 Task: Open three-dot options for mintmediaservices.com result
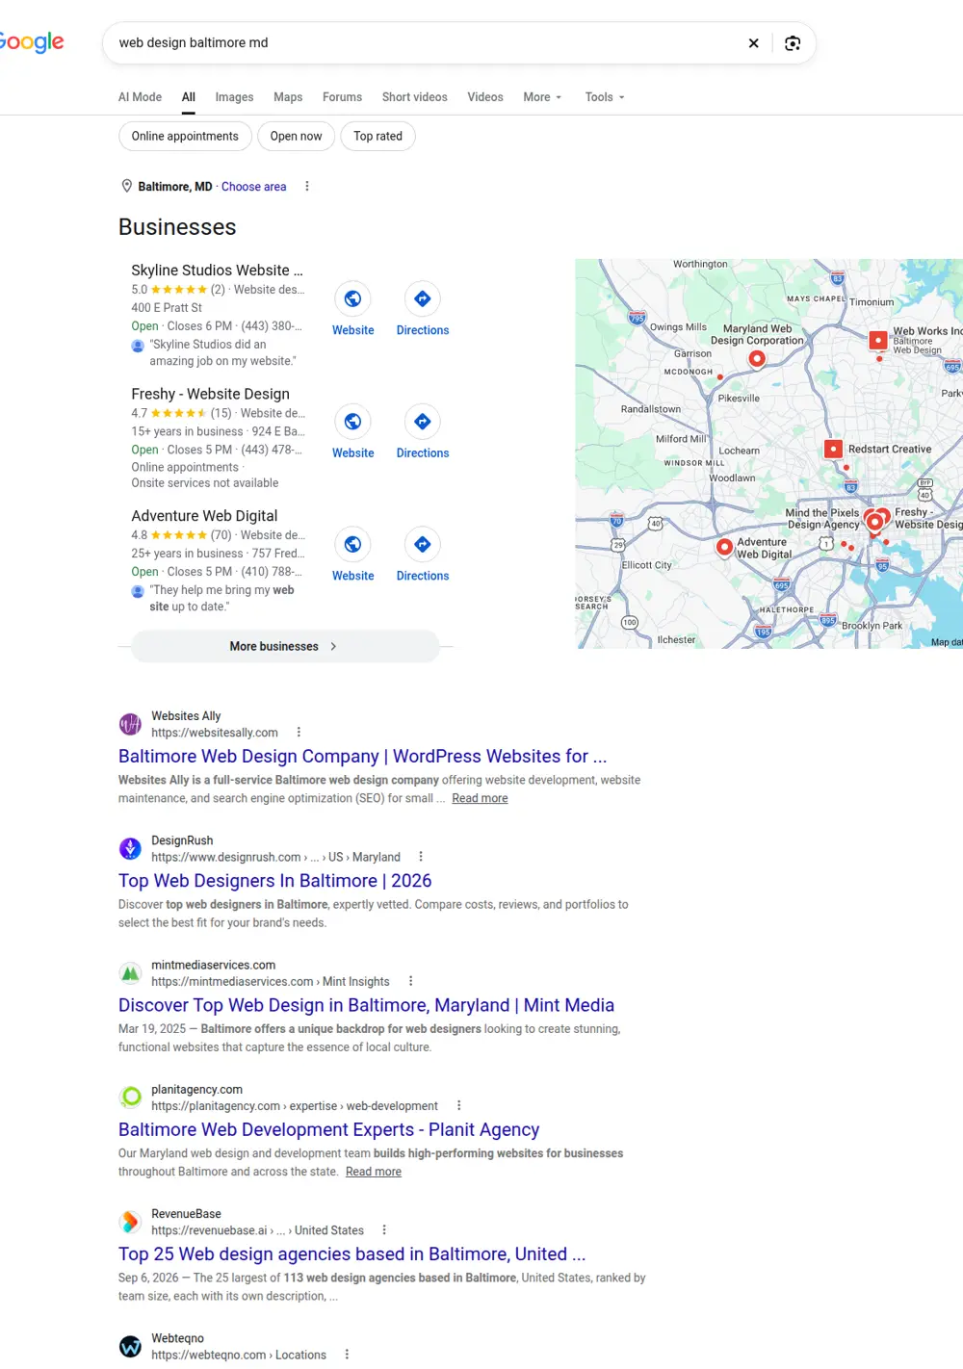coord(410,981)
